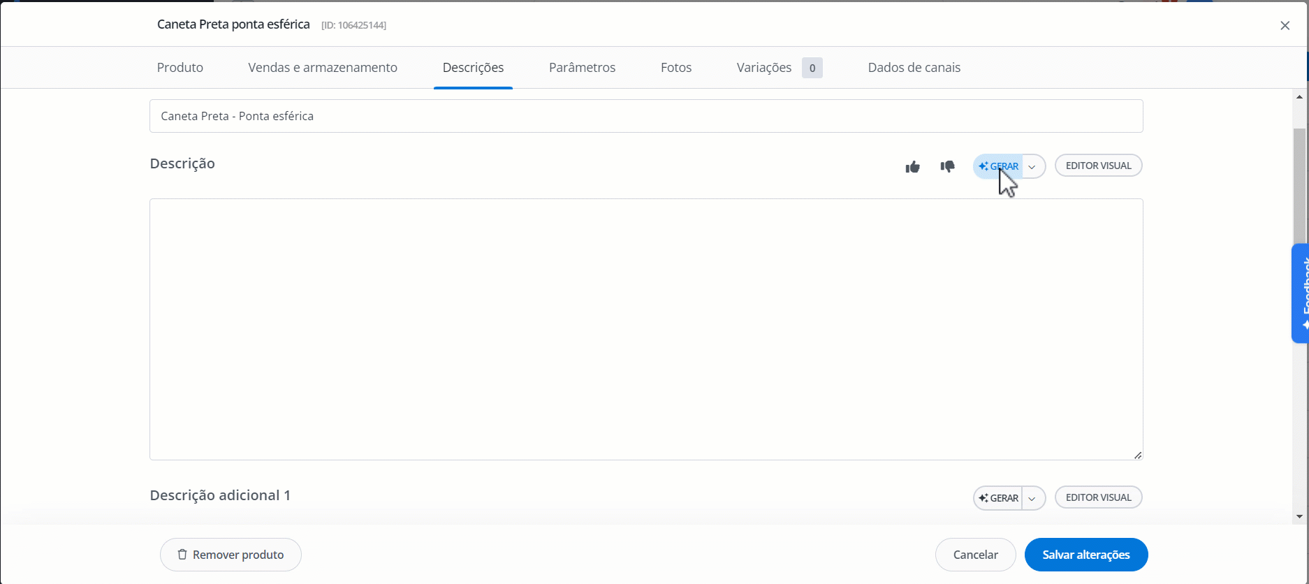
Task: Select the Descrições tab
Action: pos(474,68)
